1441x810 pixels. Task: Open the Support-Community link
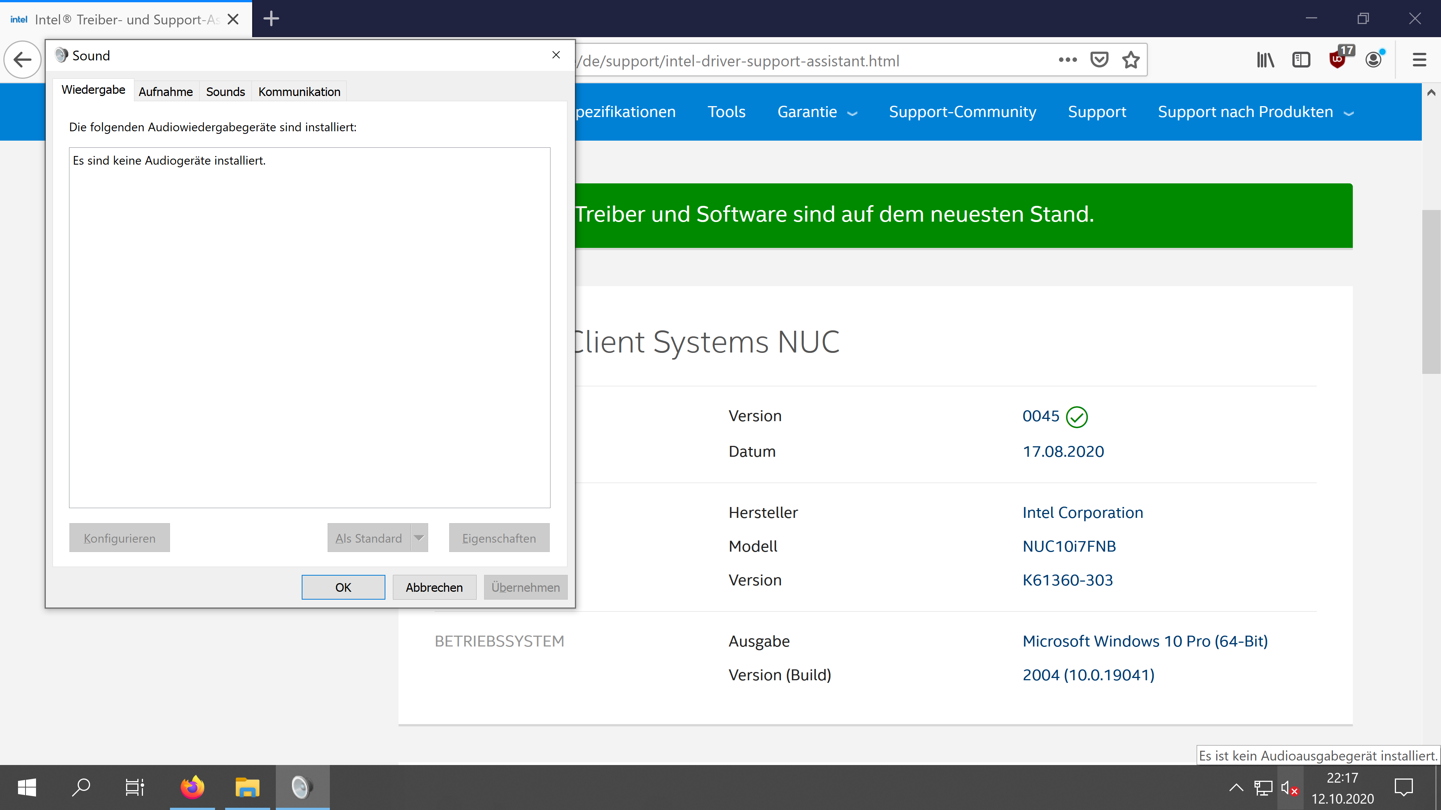click(962, 112)
